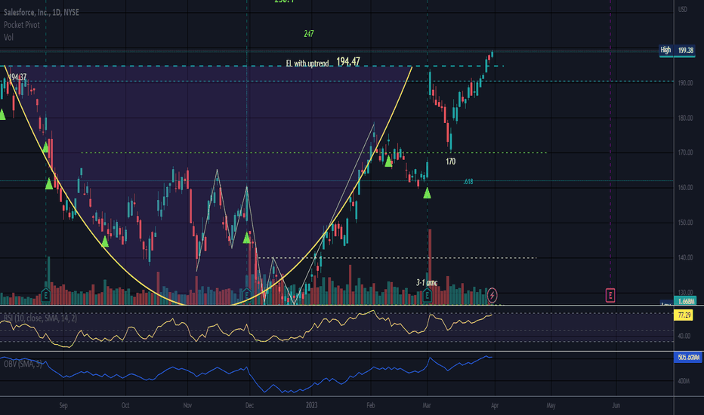This screenshot has width=704, height=415.
Task: Click the 150.00 price axis label
Action: [x=685, y=223]
